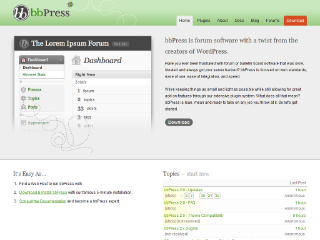Screen dimensions: 320x240
Task: Click the Lorem Ipsum Forum screenshot thumbnail
Action: [x=82, y=84]
